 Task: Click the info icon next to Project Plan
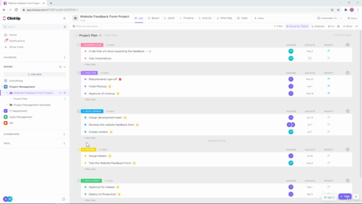pos(100,35)
